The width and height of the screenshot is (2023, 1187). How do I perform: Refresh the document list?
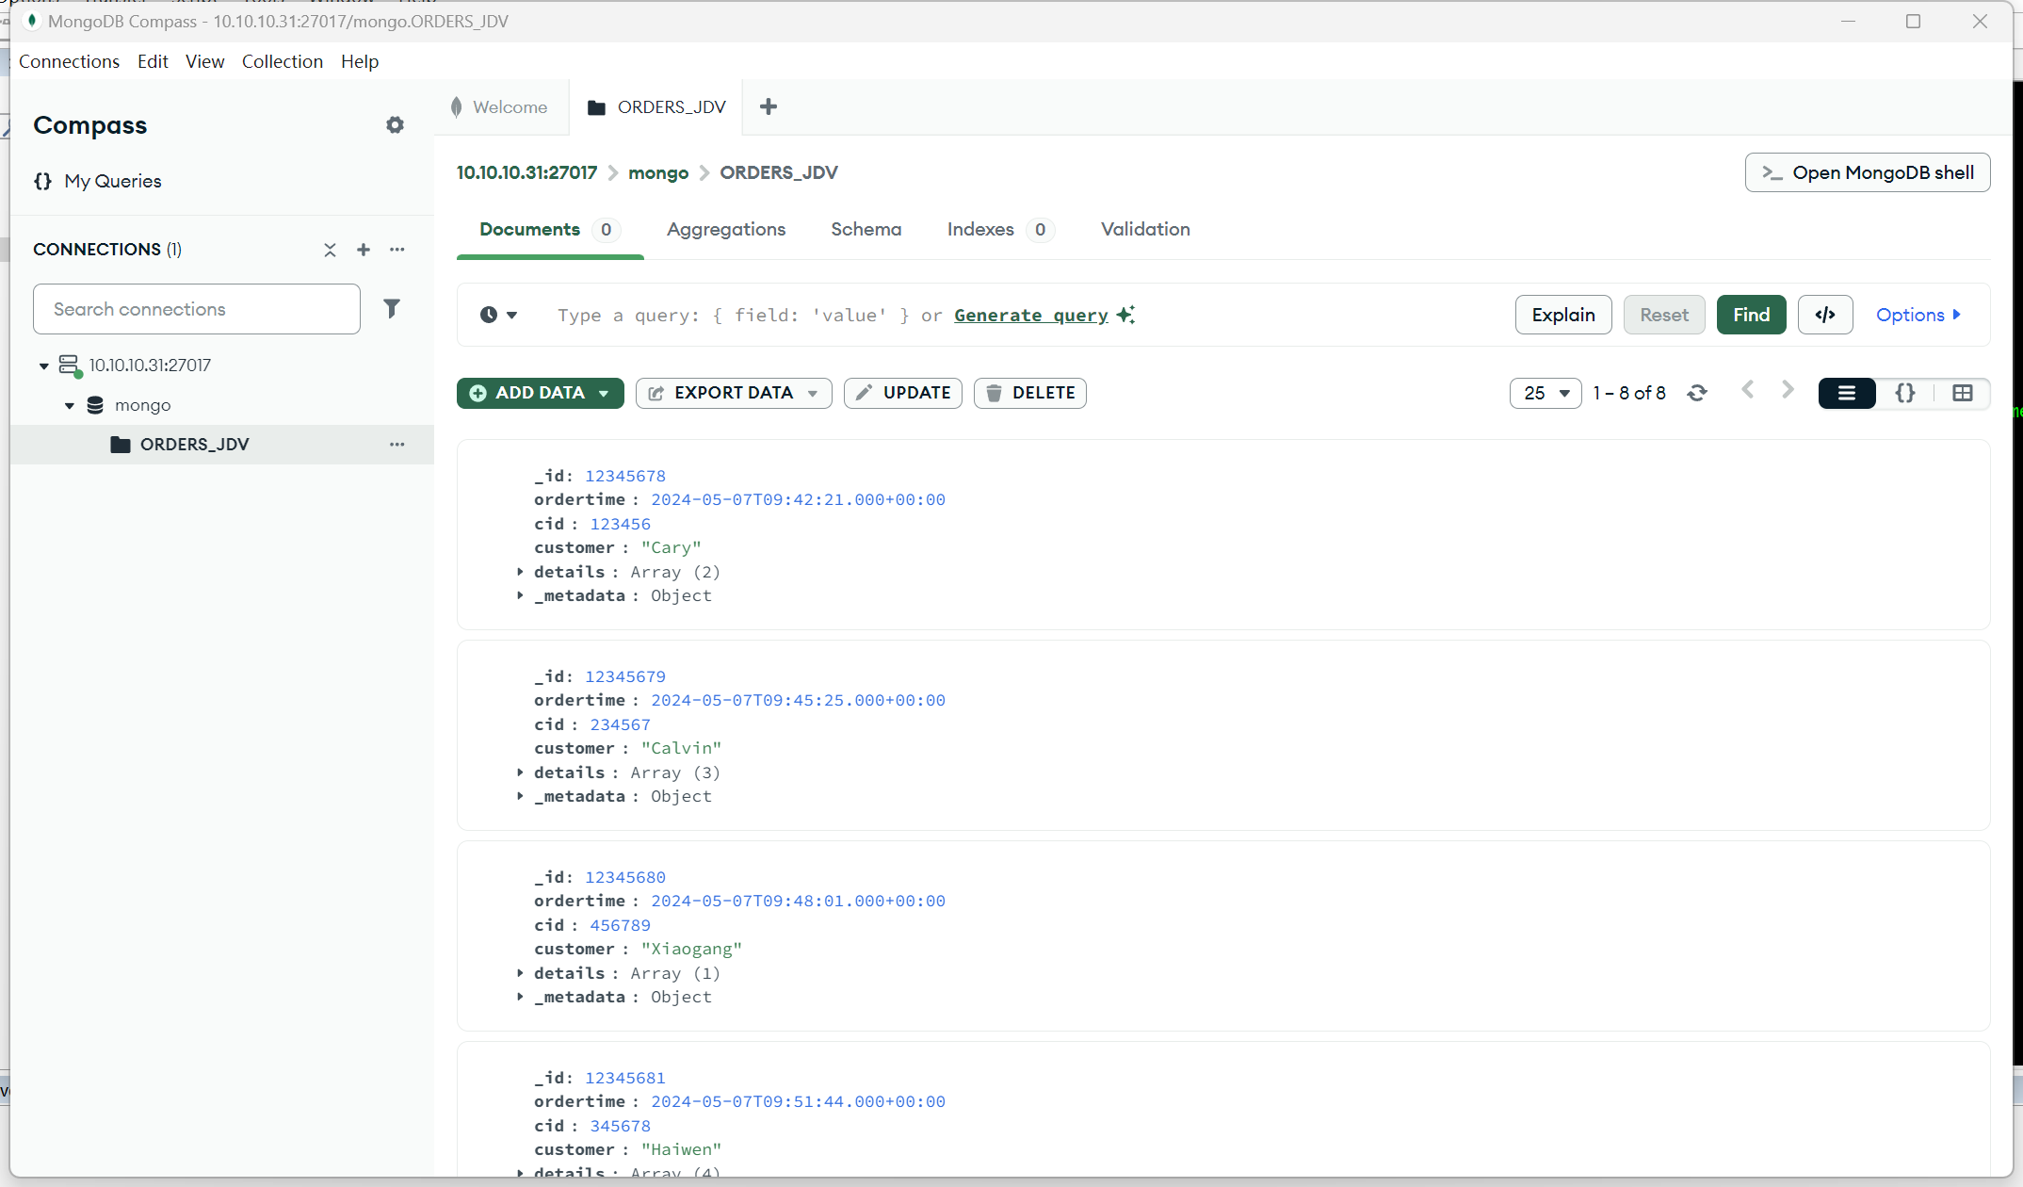pos(1697,393)
